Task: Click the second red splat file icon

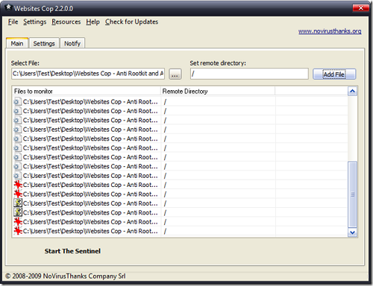Action: (x=18, y=194)
